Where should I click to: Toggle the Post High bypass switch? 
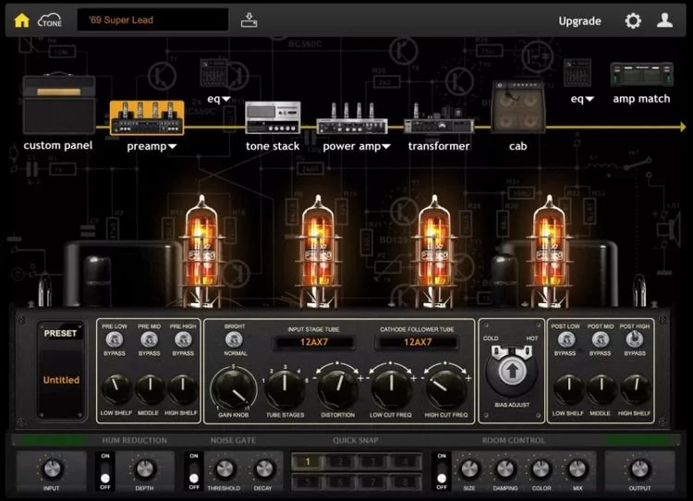click(635, 339)
